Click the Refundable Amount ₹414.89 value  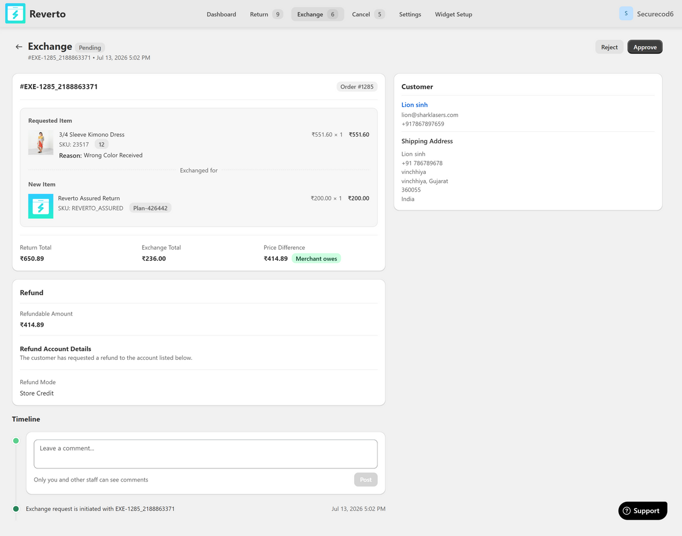pyautogui.click(x=32, y=325)
